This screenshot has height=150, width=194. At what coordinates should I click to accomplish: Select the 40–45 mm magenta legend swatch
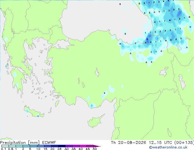click(x=83, y=146)
